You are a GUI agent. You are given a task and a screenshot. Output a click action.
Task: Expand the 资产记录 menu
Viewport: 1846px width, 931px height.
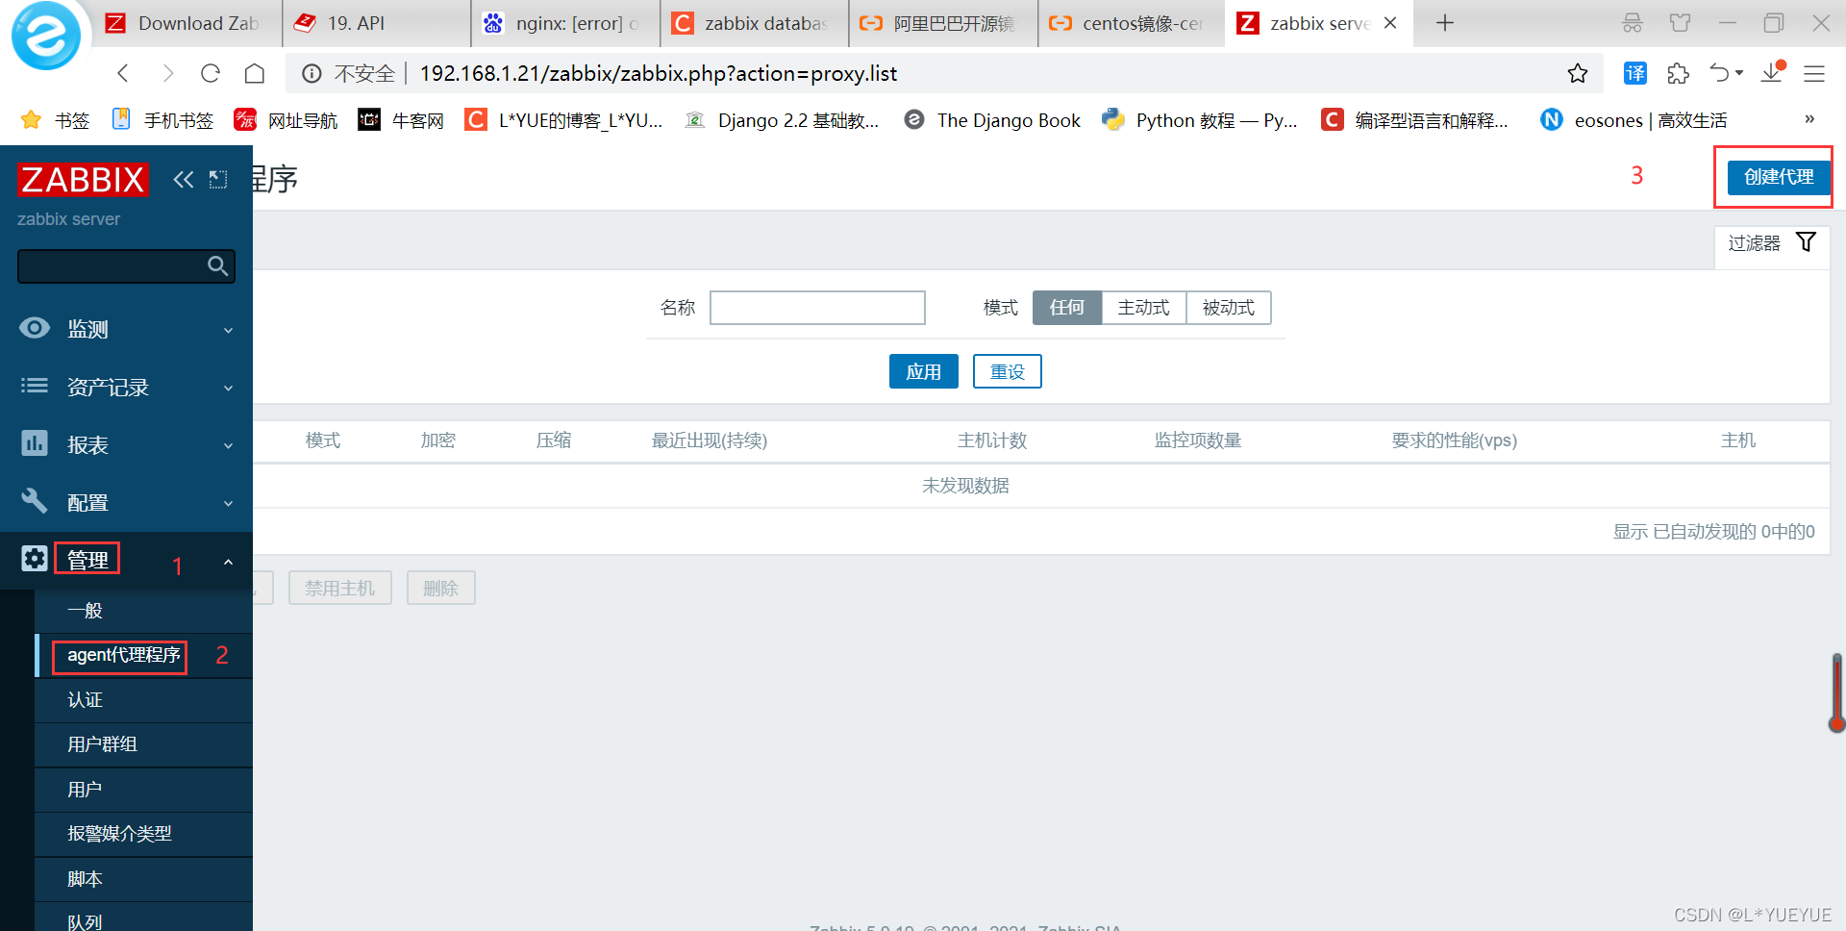(126, 387)
